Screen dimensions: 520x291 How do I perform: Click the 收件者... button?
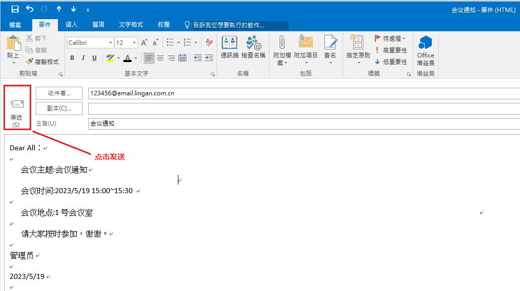click(x=59, y=93)
